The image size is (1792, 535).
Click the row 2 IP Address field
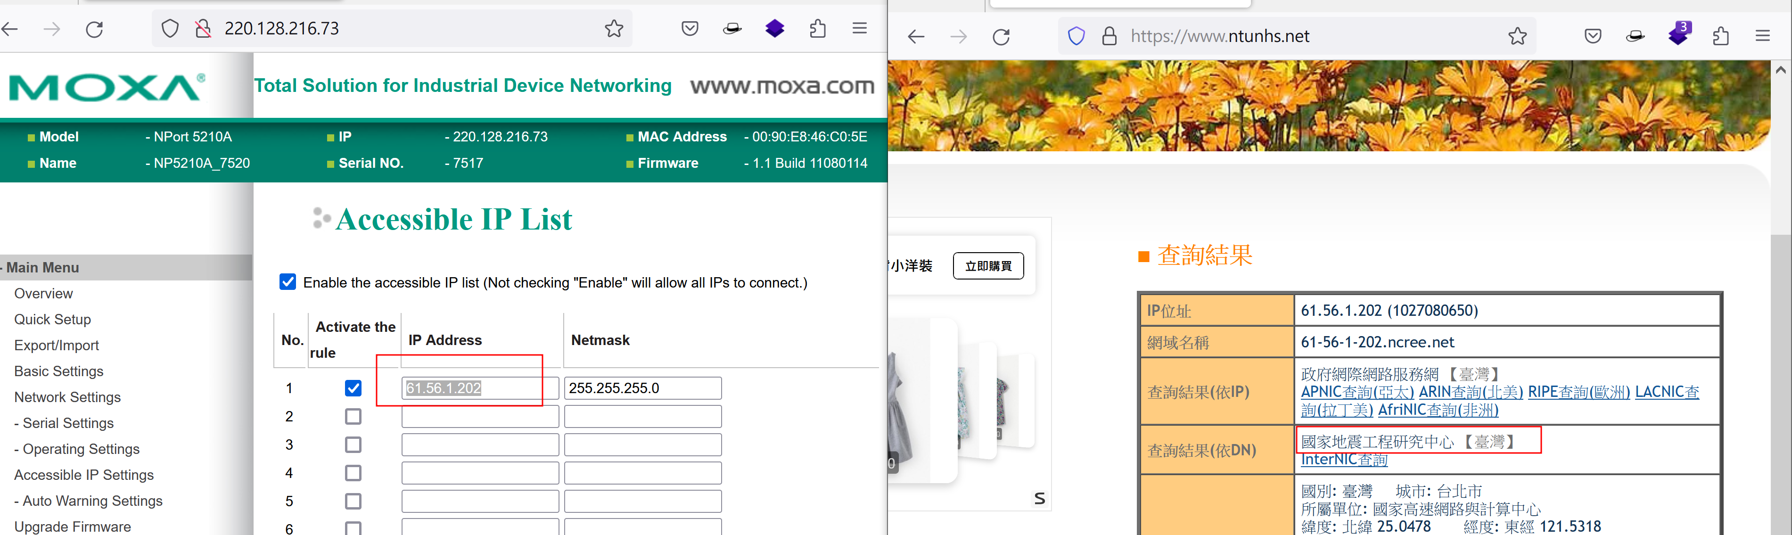click(x=480, y=417)
